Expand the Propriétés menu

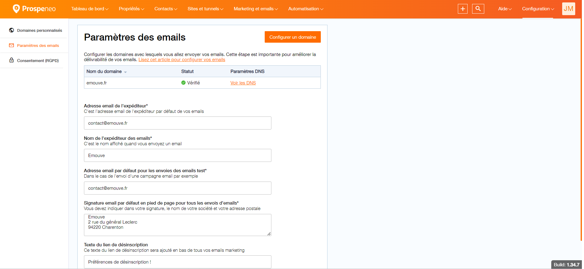coord(131,9)
